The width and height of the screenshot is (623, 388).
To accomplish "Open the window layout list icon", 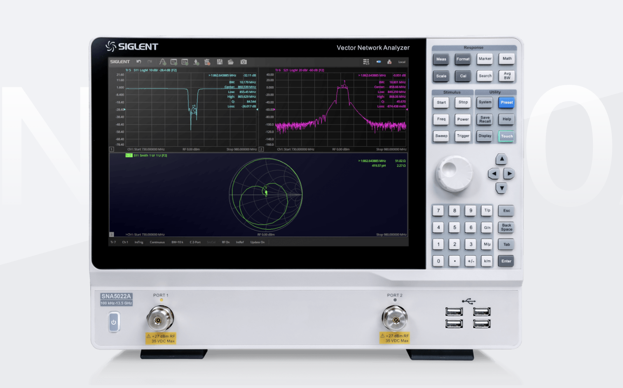I will click(x=366, y=62).
